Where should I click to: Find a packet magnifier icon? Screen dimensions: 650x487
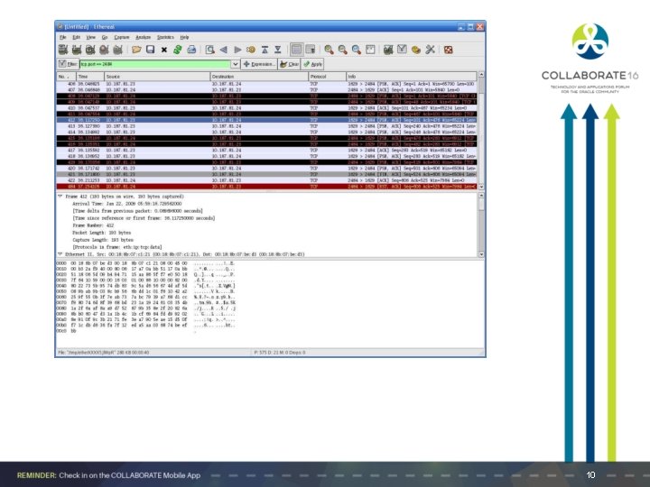210,50
